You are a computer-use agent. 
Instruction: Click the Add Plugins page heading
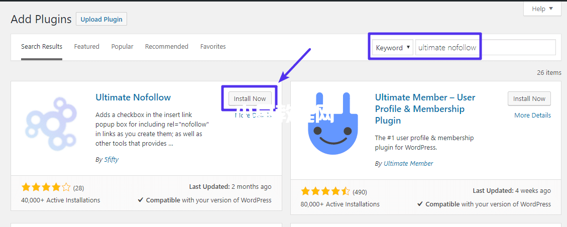[x=41, y=19]
